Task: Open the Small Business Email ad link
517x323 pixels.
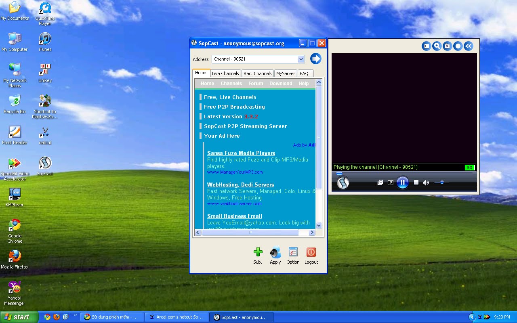Action: coord(235,216)
